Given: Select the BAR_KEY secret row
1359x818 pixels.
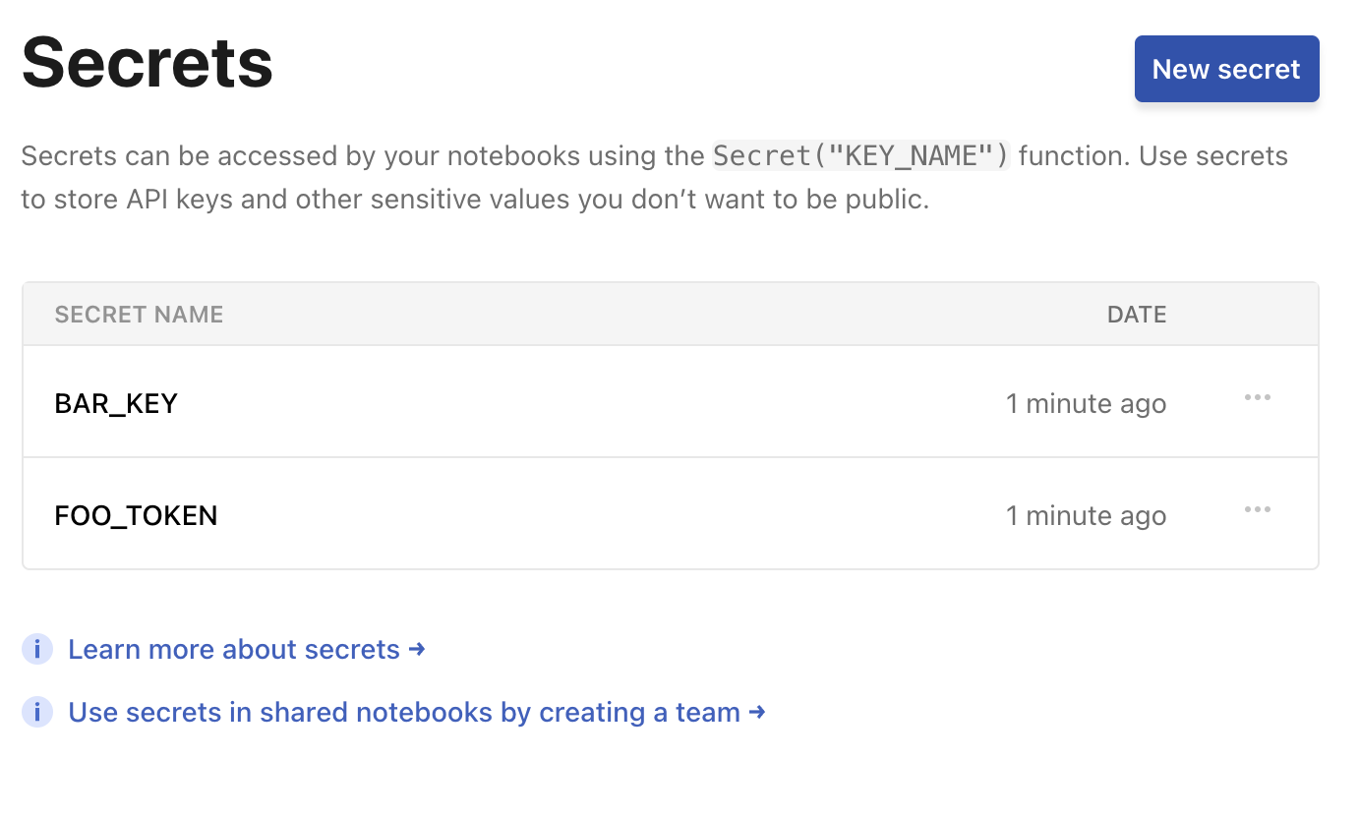Looking at the screenshot, I should [x=590, y=401].
